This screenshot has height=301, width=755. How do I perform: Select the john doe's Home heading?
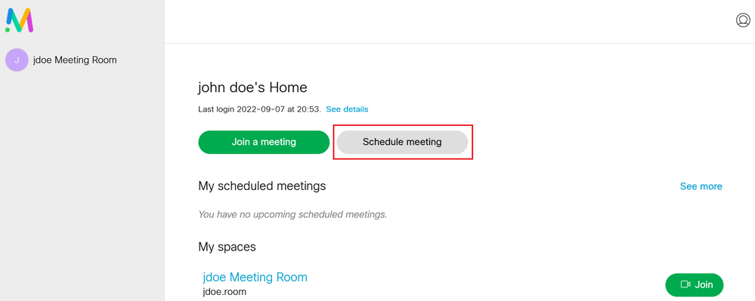point(252,88)
